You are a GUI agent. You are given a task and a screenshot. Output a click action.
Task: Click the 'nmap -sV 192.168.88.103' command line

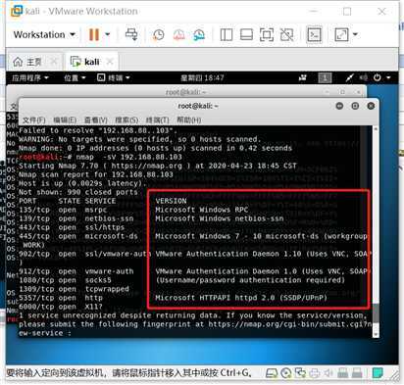[x=129, y=157]
